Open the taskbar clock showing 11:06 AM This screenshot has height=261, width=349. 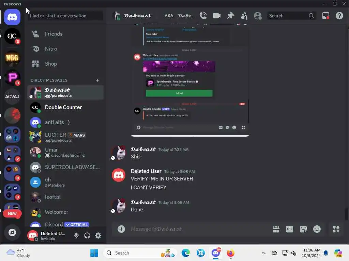[311, 253]
